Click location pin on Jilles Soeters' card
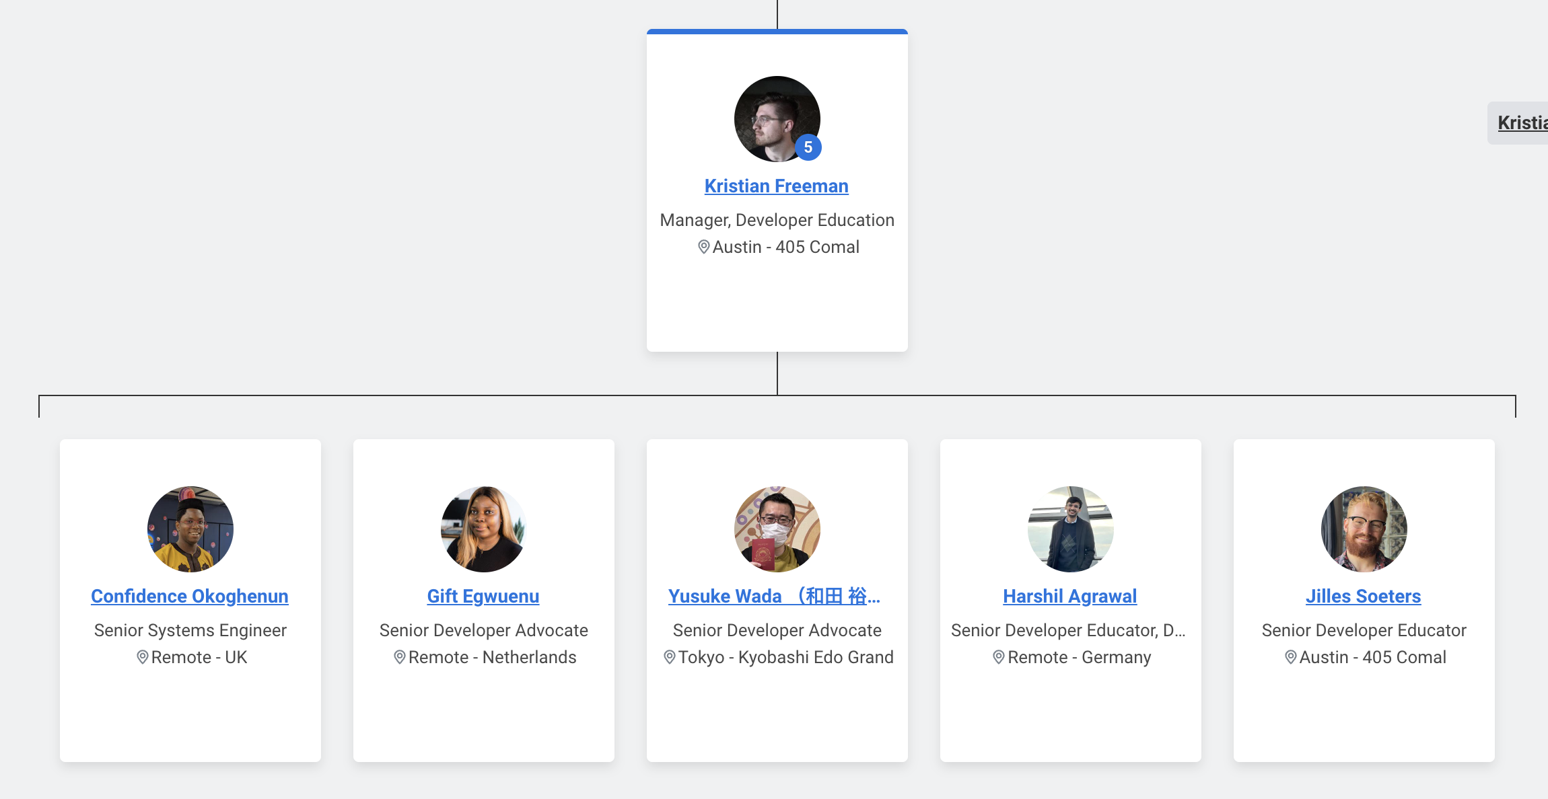This screenshot has height=799, width=1548. click(x=1290, y=657)
